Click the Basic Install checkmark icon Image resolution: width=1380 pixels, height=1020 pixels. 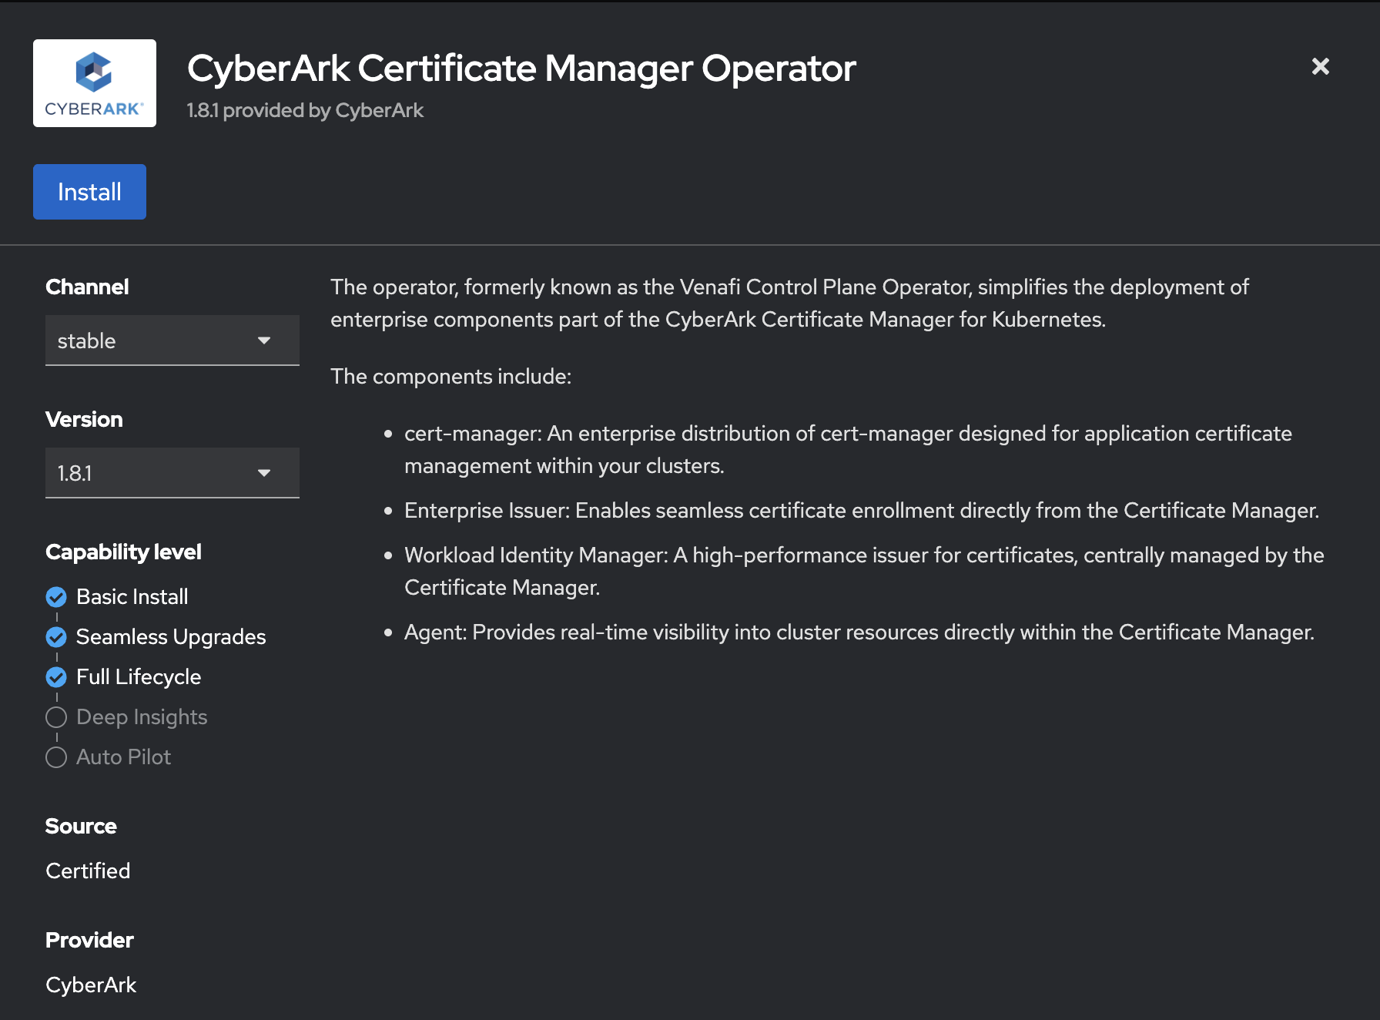point(56,597)
